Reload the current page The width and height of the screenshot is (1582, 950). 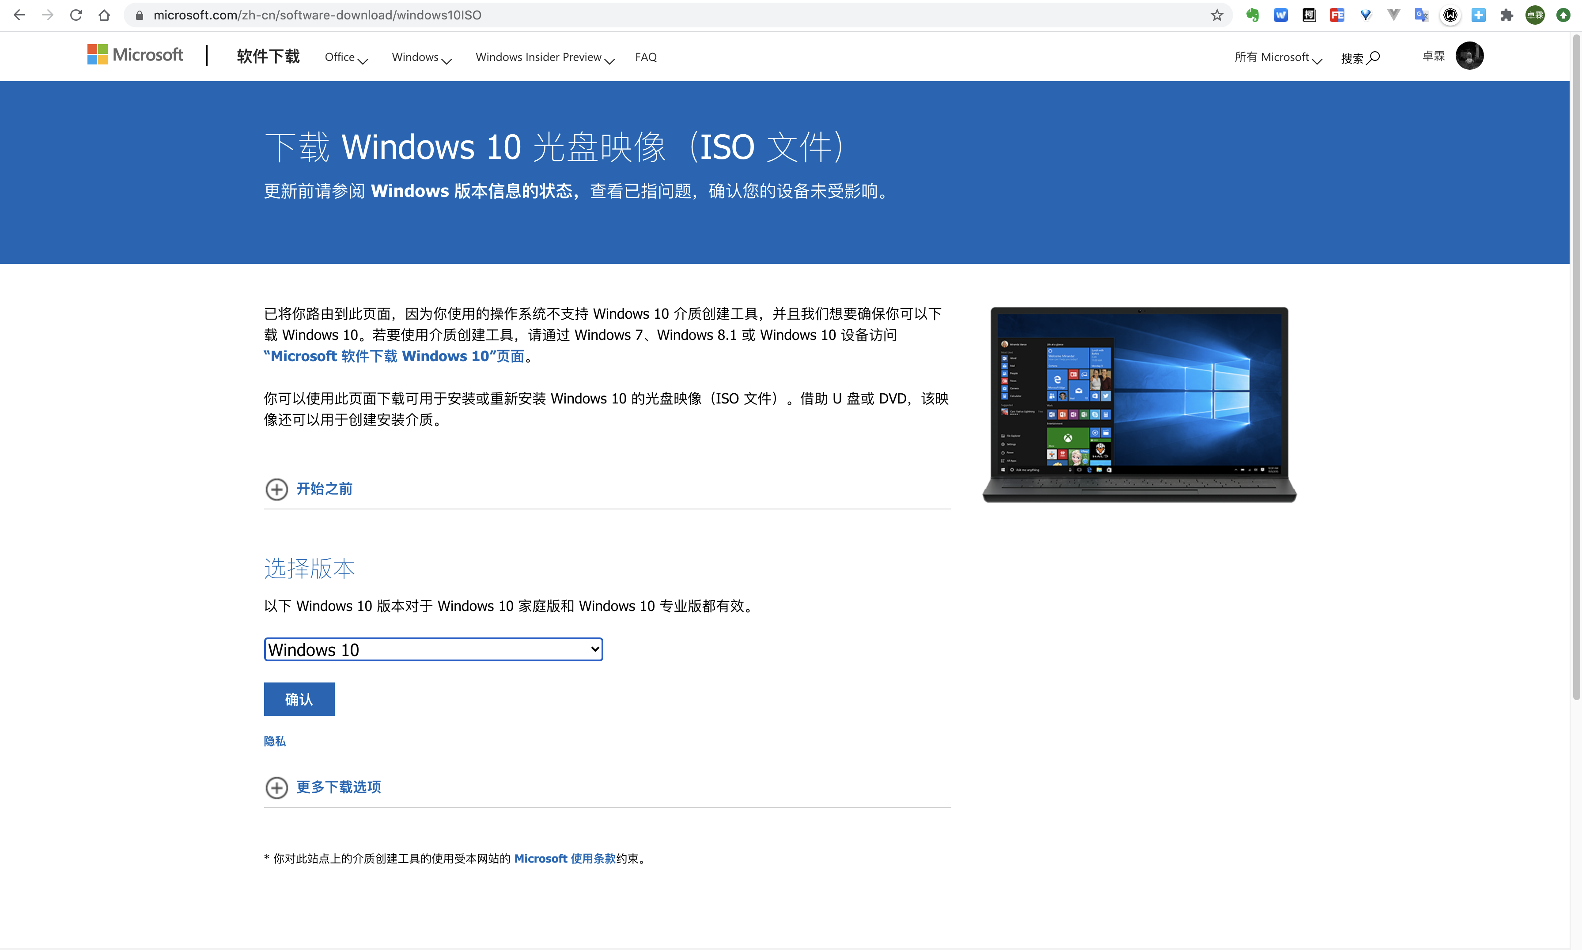(x=76, y=15)
